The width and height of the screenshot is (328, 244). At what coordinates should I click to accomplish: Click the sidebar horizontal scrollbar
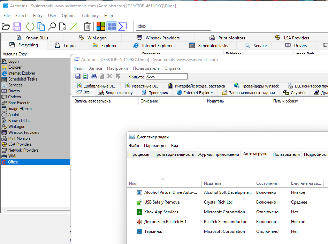(x=38, y=210)
